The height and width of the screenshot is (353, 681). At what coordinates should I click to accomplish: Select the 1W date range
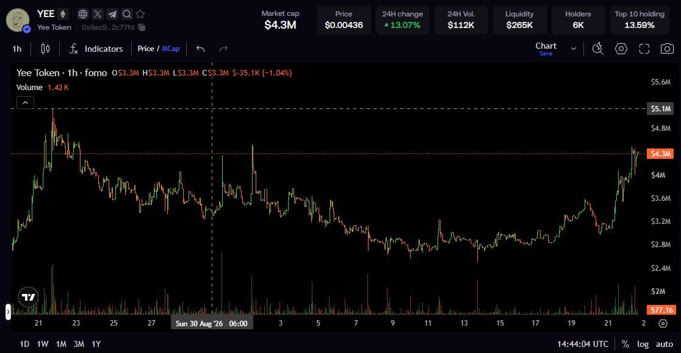tap(43, 344)
